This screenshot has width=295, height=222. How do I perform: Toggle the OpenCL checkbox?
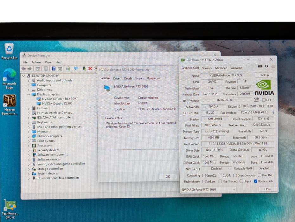click(204, 175)
